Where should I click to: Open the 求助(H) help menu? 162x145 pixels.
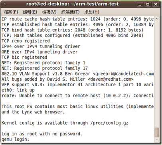[92, 12]
